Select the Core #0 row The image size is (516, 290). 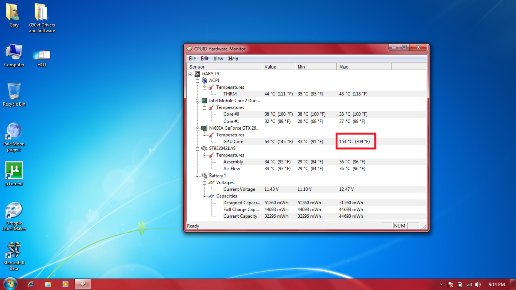(306, 114)
